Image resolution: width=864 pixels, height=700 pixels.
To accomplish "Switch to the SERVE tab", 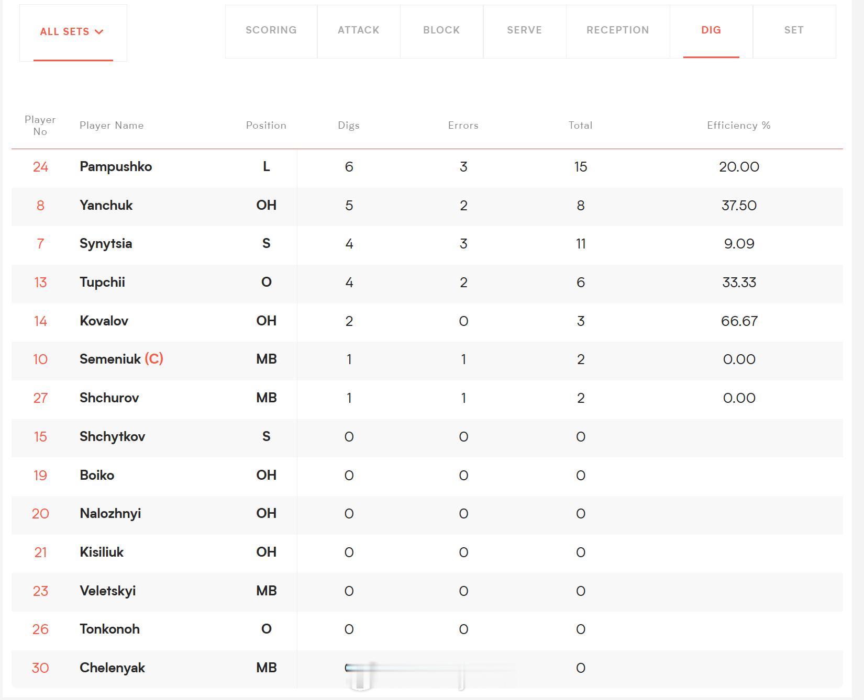I will (x=525, y=30).
